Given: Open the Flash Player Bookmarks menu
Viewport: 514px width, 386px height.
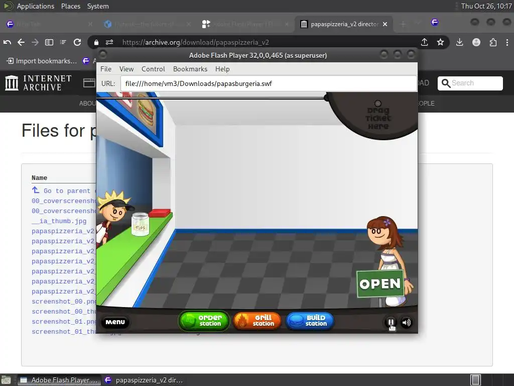Looking at the screenshot, I should (x=190, y=69).
